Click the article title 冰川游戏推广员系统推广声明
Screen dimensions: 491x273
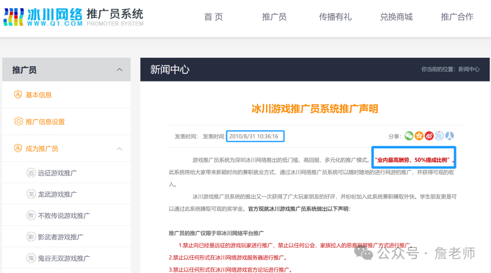(315, 109)
